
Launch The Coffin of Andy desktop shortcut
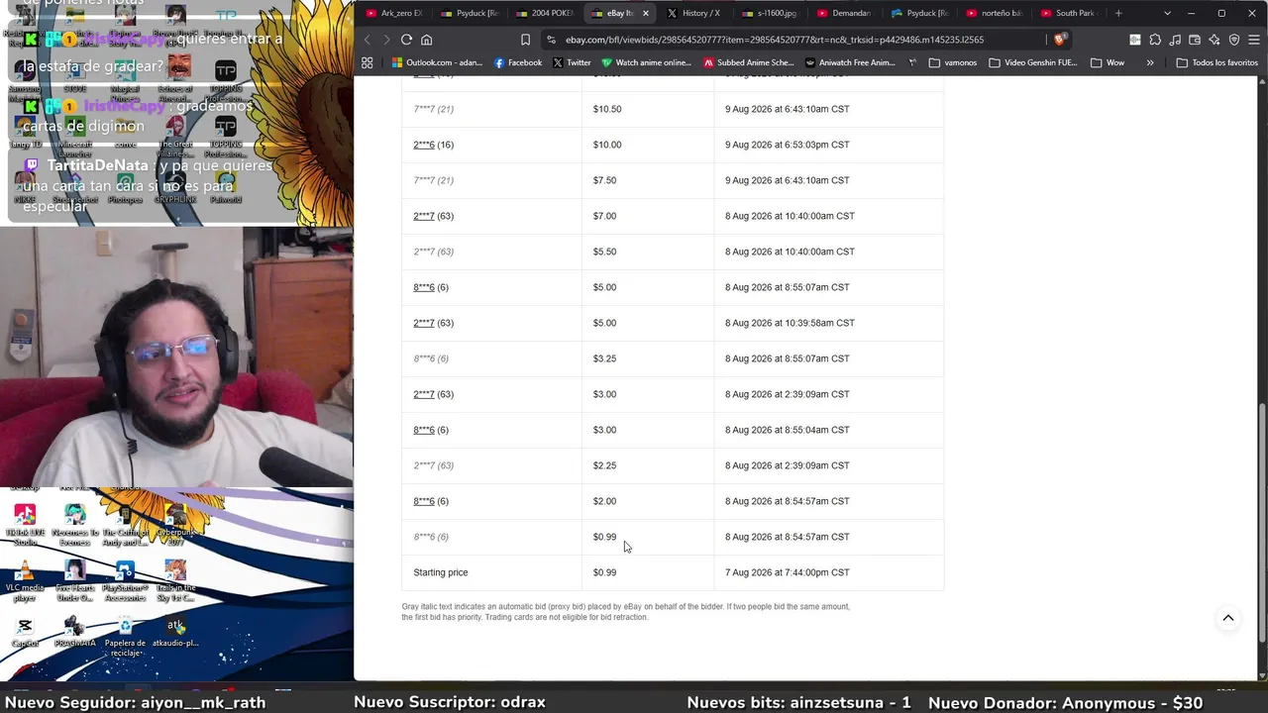pos(125,525)
